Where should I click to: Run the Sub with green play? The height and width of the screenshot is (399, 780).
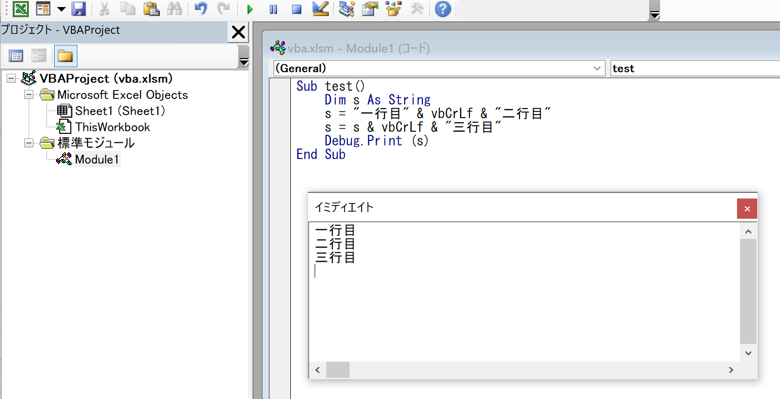tap(250, 9)
